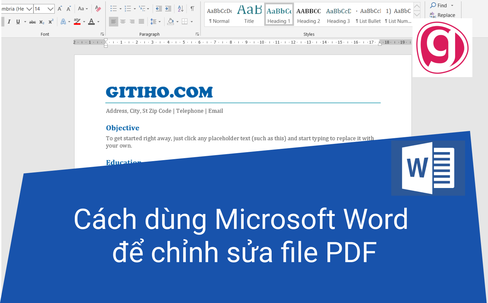Apply bullet list formatting
The height and width of the screenshot is (303, 488).
click(x=114, y=9)
